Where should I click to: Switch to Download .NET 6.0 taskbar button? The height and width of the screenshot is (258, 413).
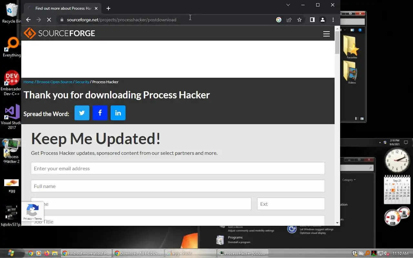[x=139, y=253]
